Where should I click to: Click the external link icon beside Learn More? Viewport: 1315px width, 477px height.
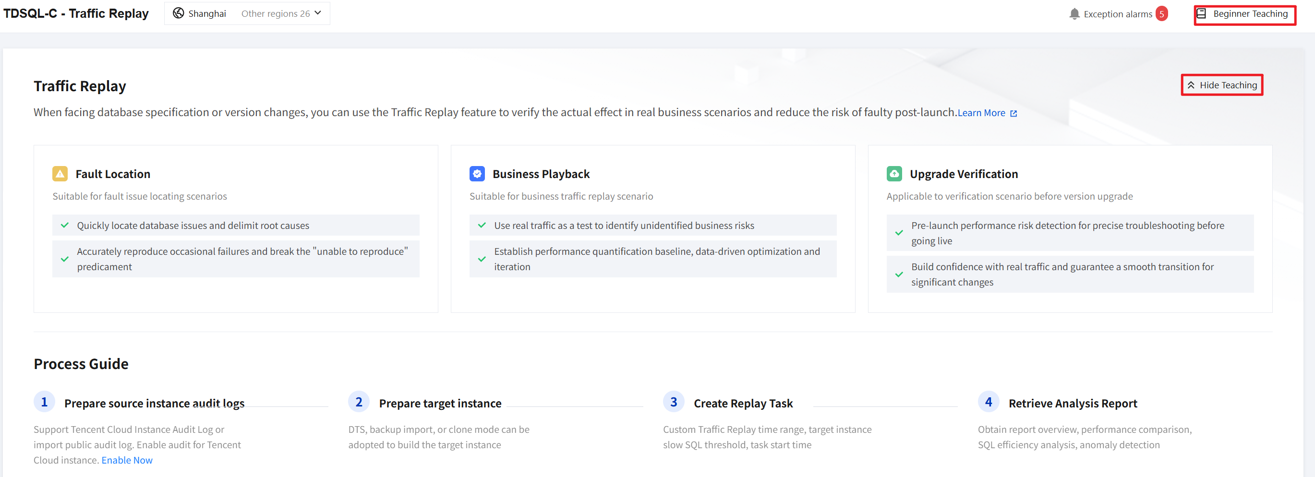click(1013, 113)
